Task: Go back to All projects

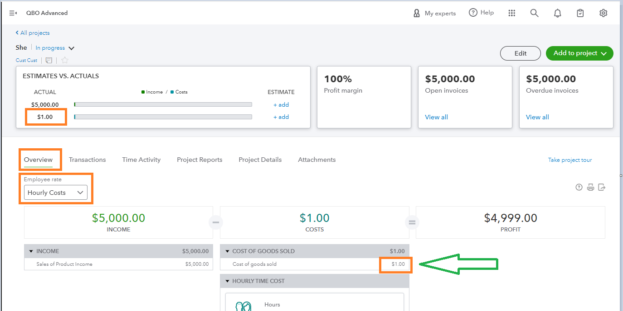Action: coord(33,33)
